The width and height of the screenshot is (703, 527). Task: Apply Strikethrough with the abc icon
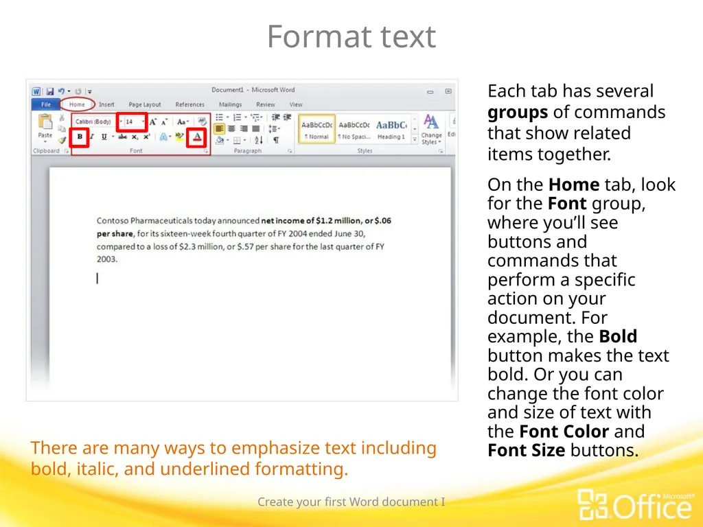122,137
